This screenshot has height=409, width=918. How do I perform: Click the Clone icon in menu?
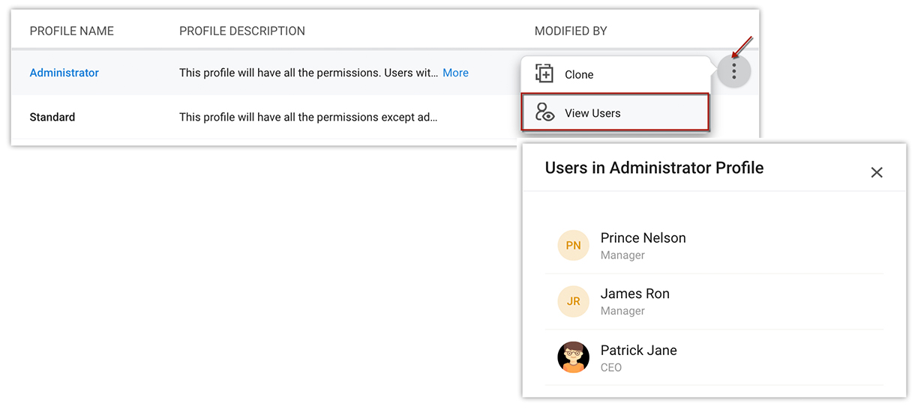pyautogui.click(x=544, y=73)
